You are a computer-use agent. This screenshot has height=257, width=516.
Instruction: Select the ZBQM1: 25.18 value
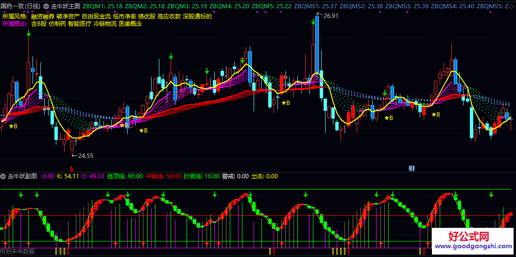pos(103,6)
